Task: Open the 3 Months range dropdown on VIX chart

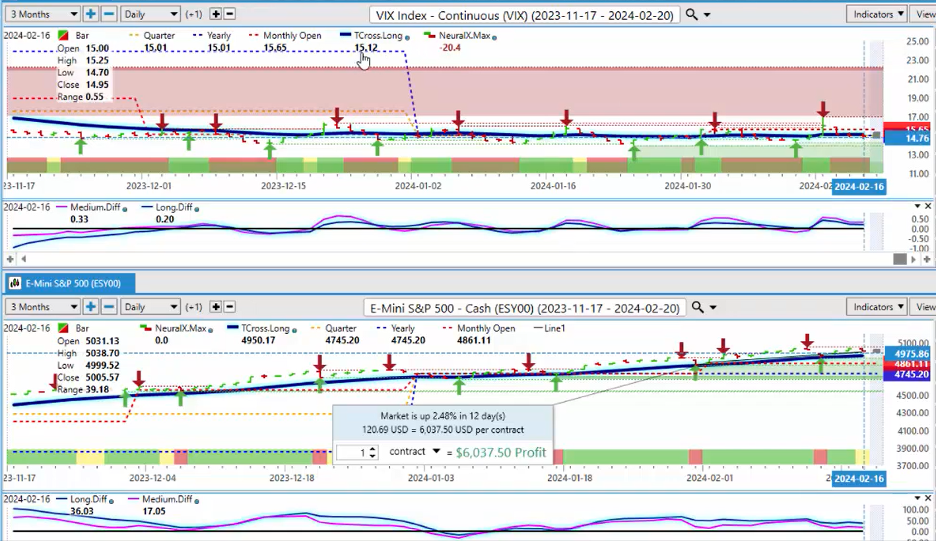Action: pyautogui.click(x=42, y=14)
